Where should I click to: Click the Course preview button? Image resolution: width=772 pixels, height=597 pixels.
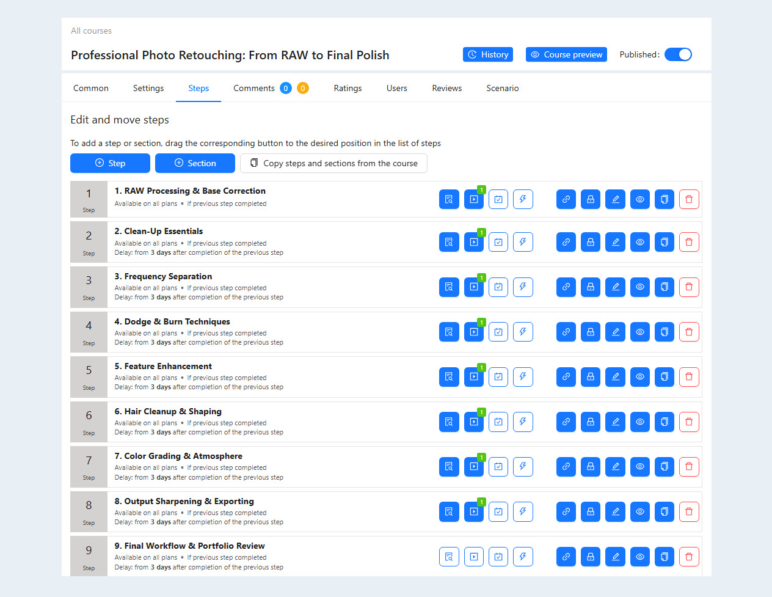click(x=566, y=54)
